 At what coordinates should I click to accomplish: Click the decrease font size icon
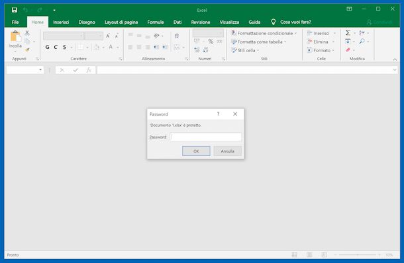[117, 36]
